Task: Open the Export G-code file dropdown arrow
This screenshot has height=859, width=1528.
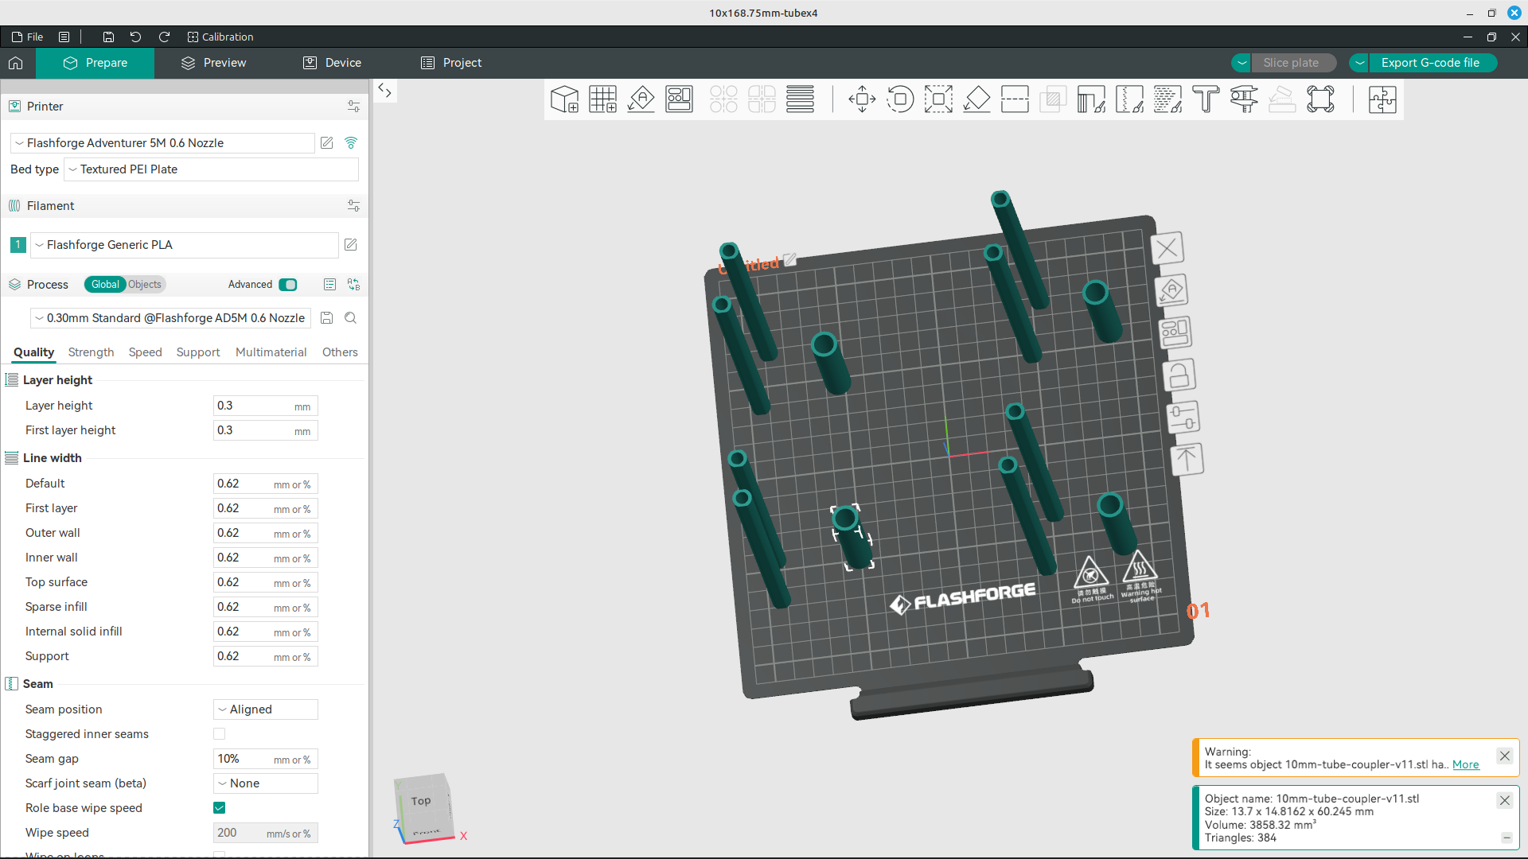Action: (x=1359, y=63)
